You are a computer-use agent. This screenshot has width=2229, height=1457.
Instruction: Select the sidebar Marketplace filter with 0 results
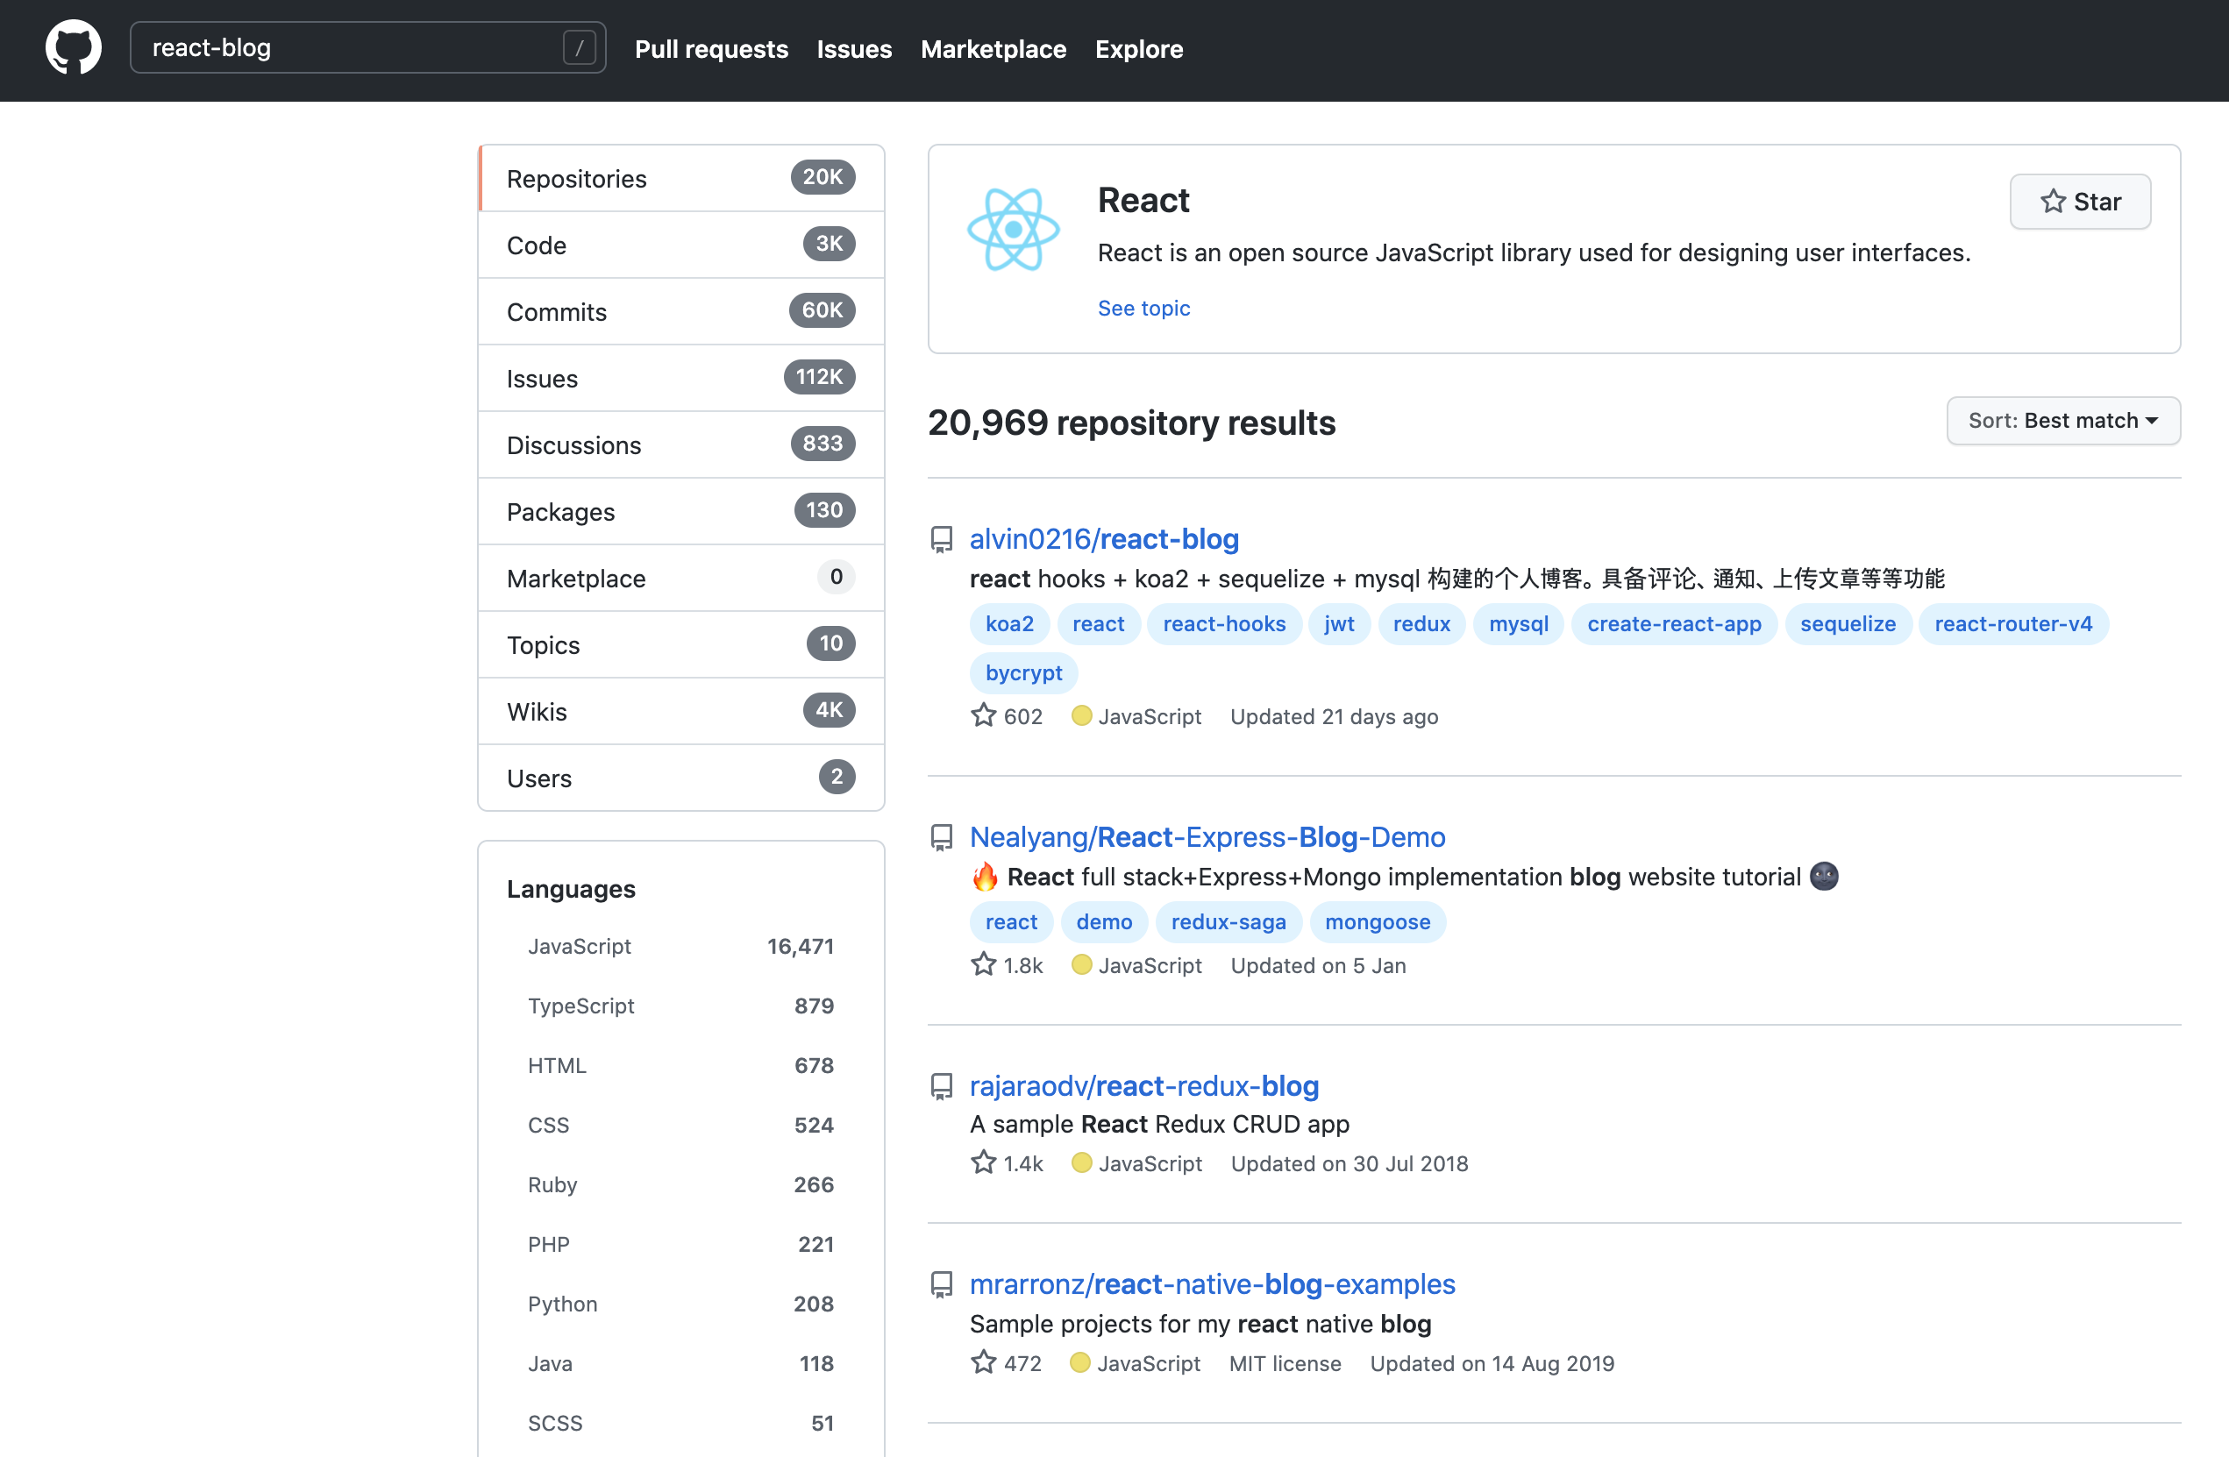680,578
